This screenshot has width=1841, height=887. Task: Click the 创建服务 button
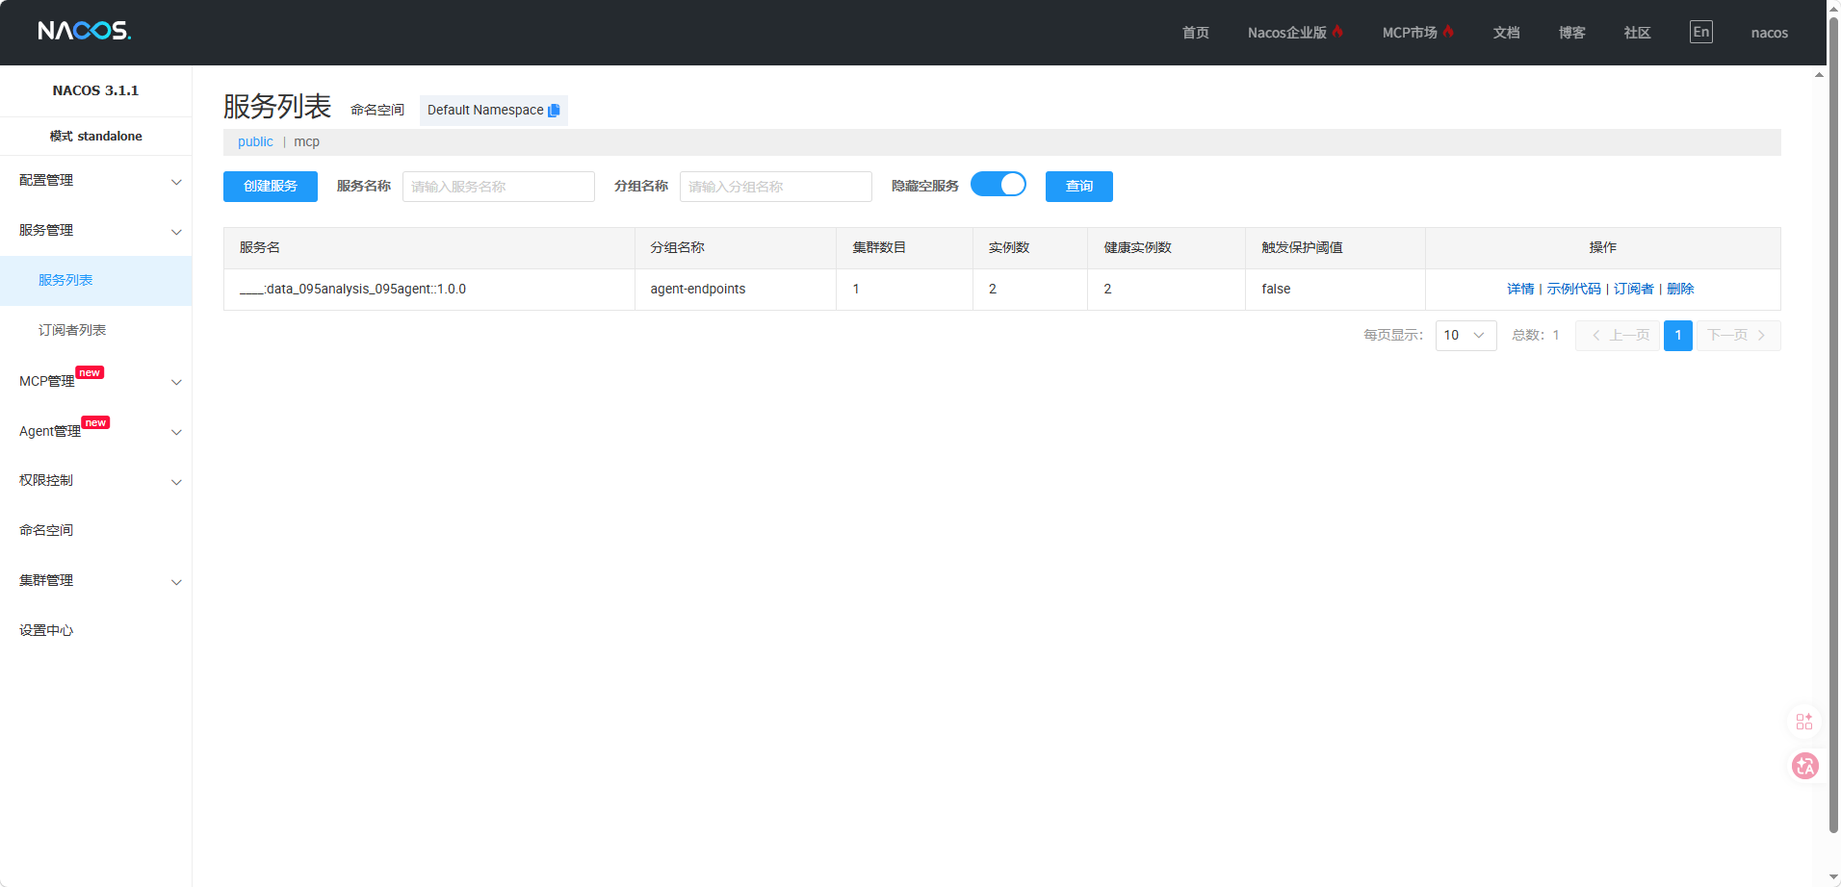coord(271,187)
